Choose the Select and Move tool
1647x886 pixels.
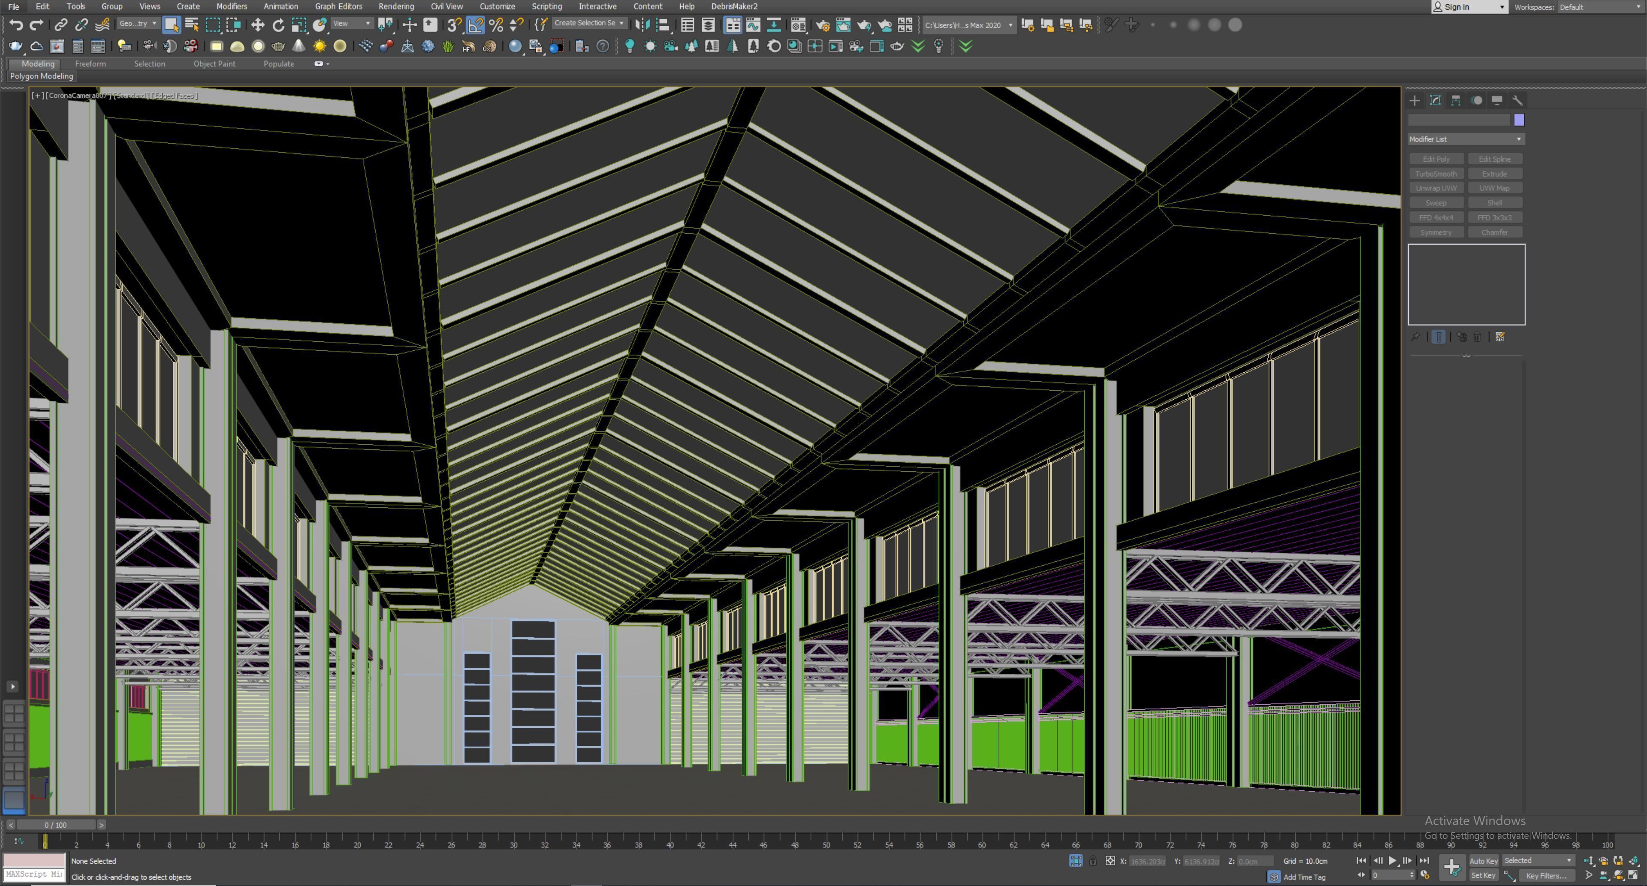tap(258, 25)
